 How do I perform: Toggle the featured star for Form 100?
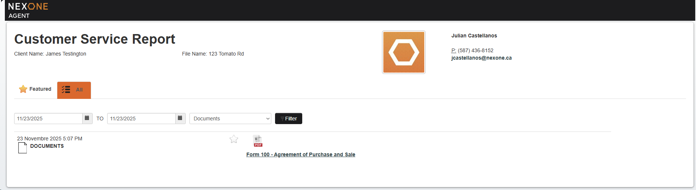click(234, 139)
